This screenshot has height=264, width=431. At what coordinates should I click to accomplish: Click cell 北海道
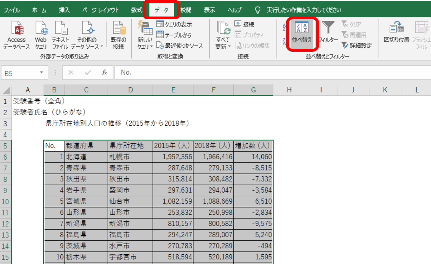coord(86,157)
